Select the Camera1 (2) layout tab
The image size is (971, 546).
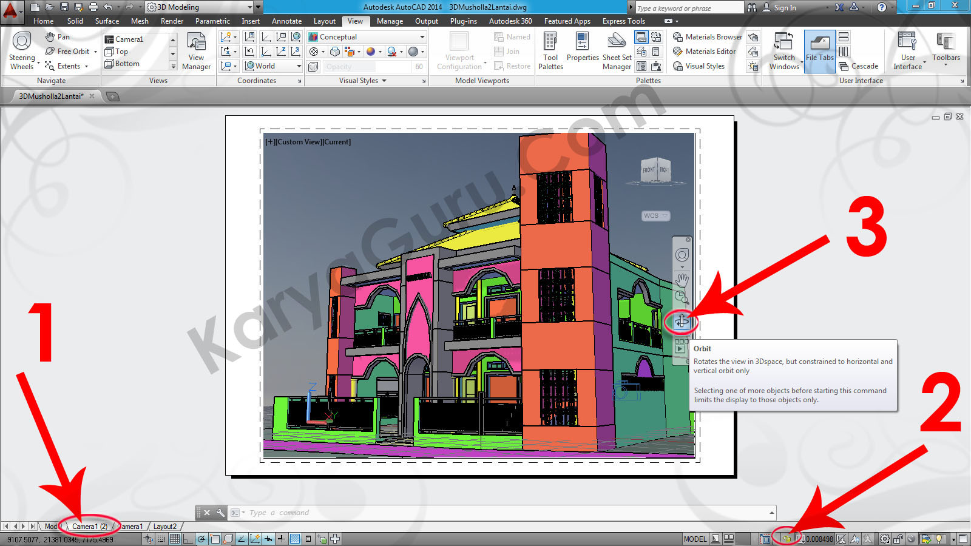pyautogui.click(x=90, y=527)
